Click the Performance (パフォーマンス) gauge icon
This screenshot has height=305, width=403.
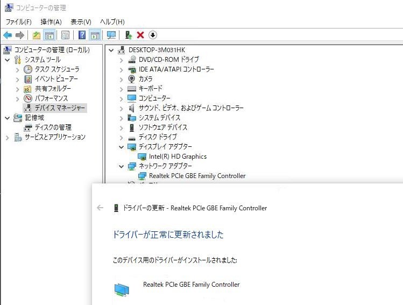pyautogui.click(x=28, y=98)
